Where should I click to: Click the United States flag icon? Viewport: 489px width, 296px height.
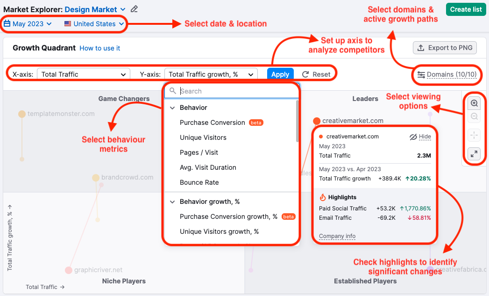pyautogui.click(x=68, y=24)
